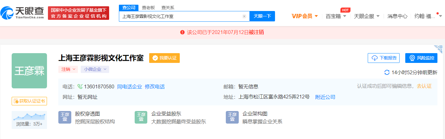The image size is (445, 139).
Task: Click the red 国家中小企业发展子基金旗下 banner
Action: click(x=79, y=13)
